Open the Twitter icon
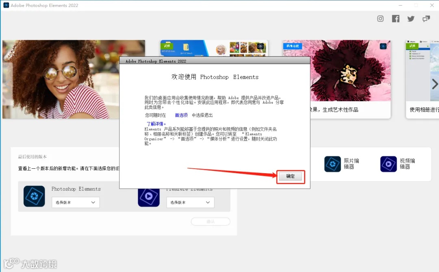Screen dimensions: 439x272 click(411, 19)
